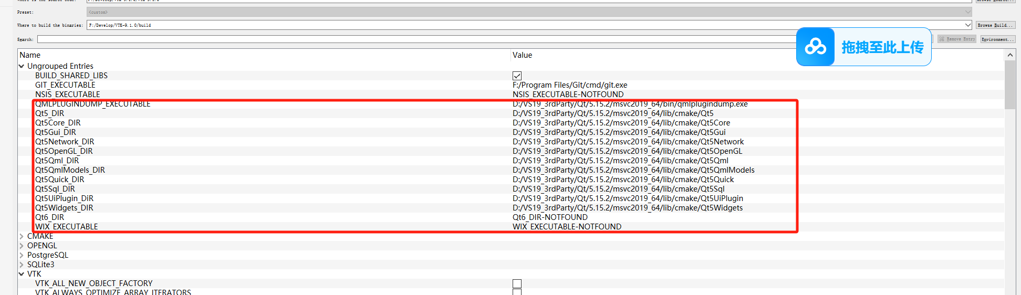Open the Preset dropdown
Screen dimensions: 1021x295
tap(529, 12)
